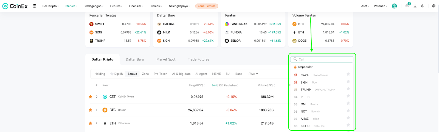The height and width of the screenshot is (132, 439).
Task: Open the user profile avatar
Action: click(x=394, y=6)
